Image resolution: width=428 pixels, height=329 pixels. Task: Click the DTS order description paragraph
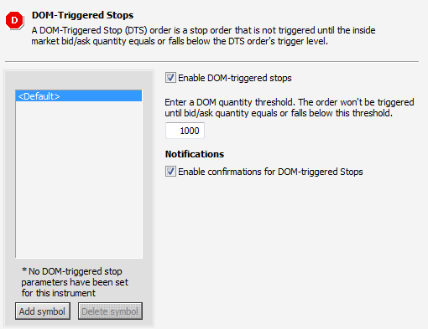(x=203, y=36)
